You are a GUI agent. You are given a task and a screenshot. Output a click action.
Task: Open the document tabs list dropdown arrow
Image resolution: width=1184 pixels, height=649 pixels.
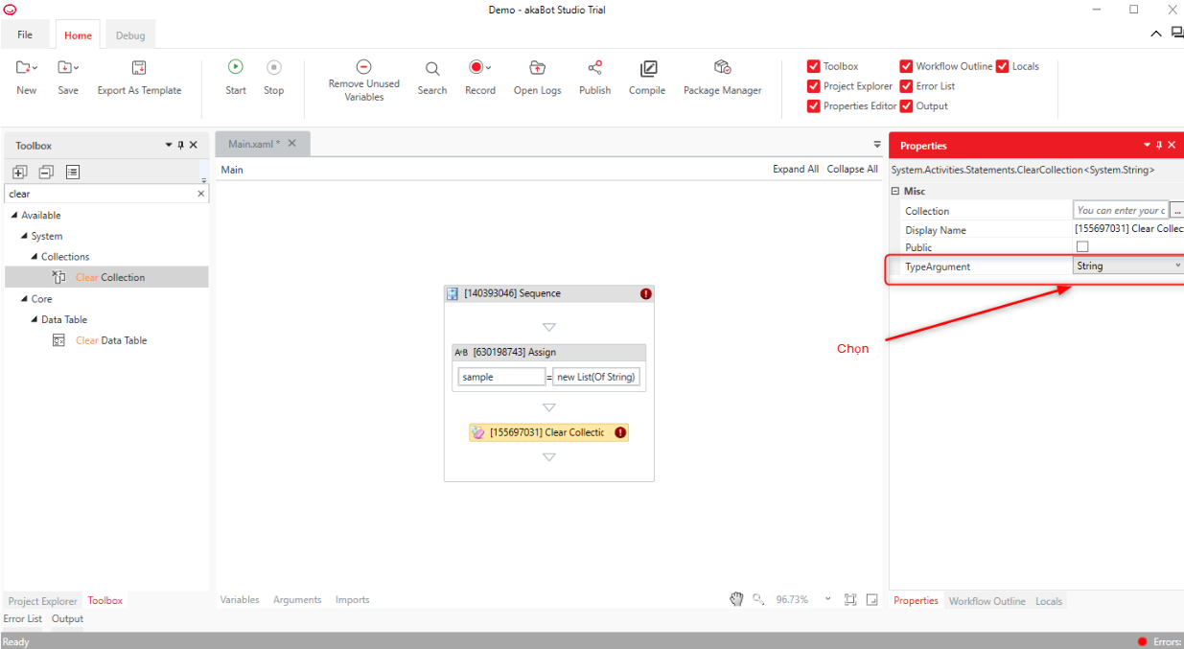point(877,145)
